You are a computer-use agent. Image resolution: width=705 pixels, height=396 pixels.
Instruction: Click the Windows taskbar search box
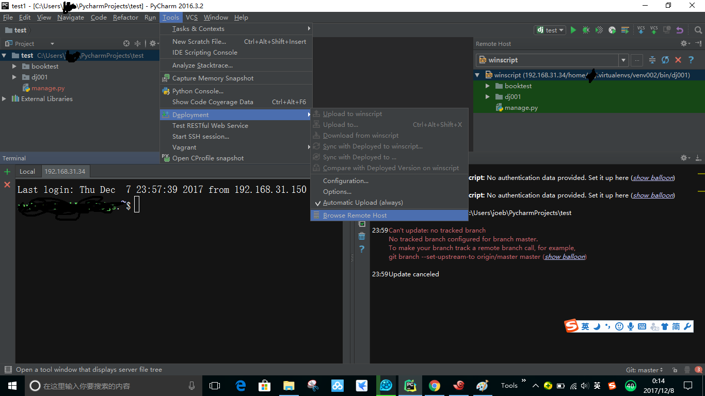pos(113,386)
